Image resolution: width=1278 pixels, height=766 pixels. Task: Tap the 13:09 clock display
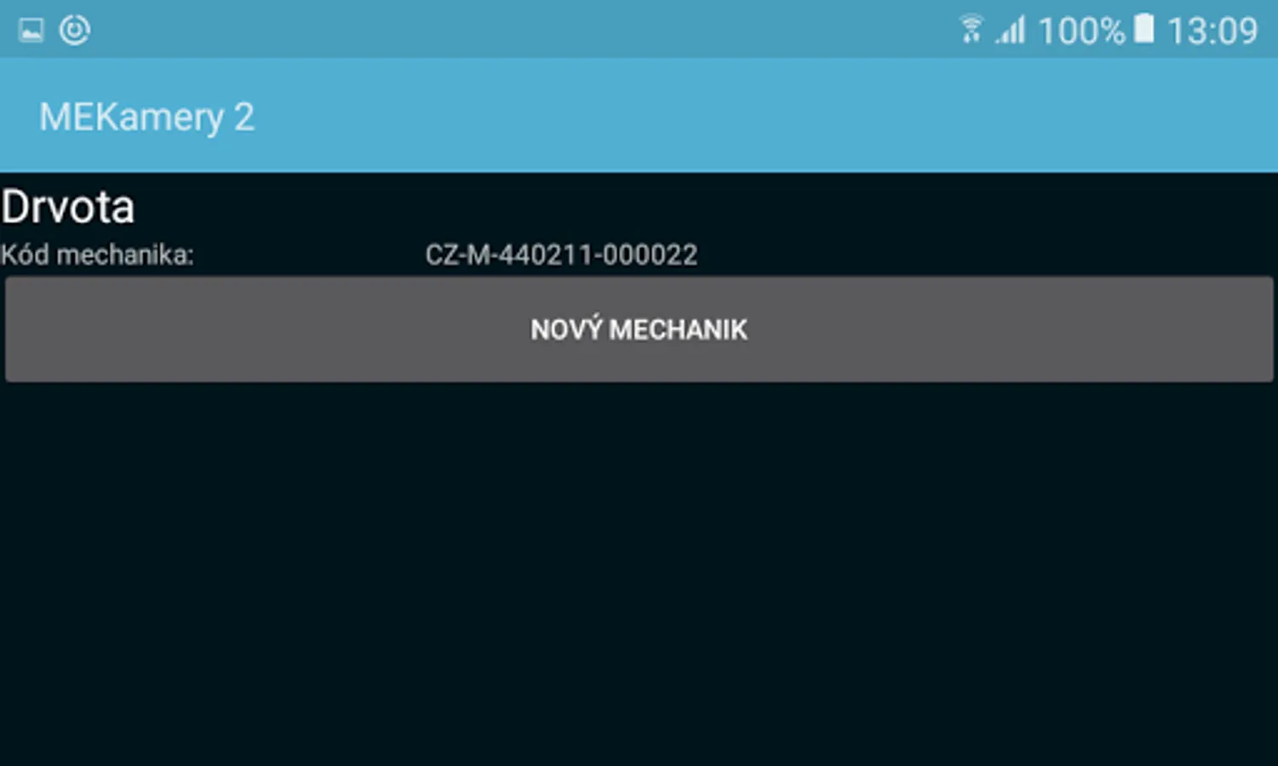pyautogui.click(x=1212, y=31)
